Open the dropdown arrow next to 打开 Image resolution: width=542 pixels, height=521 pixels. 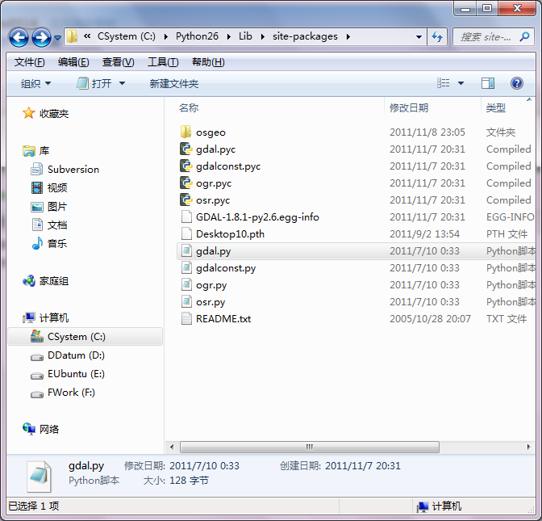tap(122, 83)
